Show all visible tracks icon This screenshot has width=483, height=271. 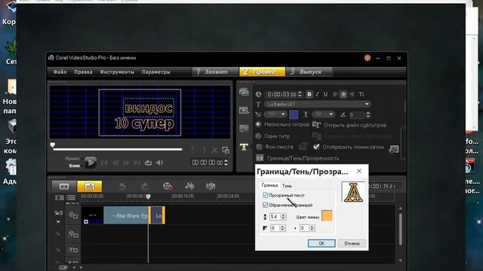(x=59, y=197)
